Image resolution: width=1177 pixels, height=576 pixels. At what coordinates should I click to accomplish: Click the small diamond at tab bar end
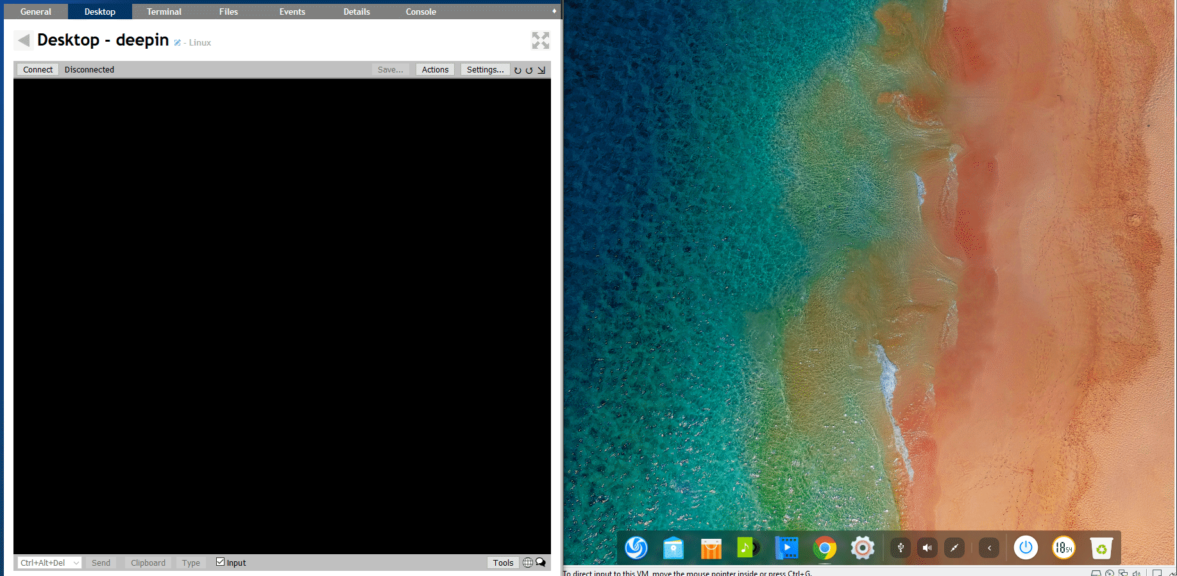coord(554,11)
